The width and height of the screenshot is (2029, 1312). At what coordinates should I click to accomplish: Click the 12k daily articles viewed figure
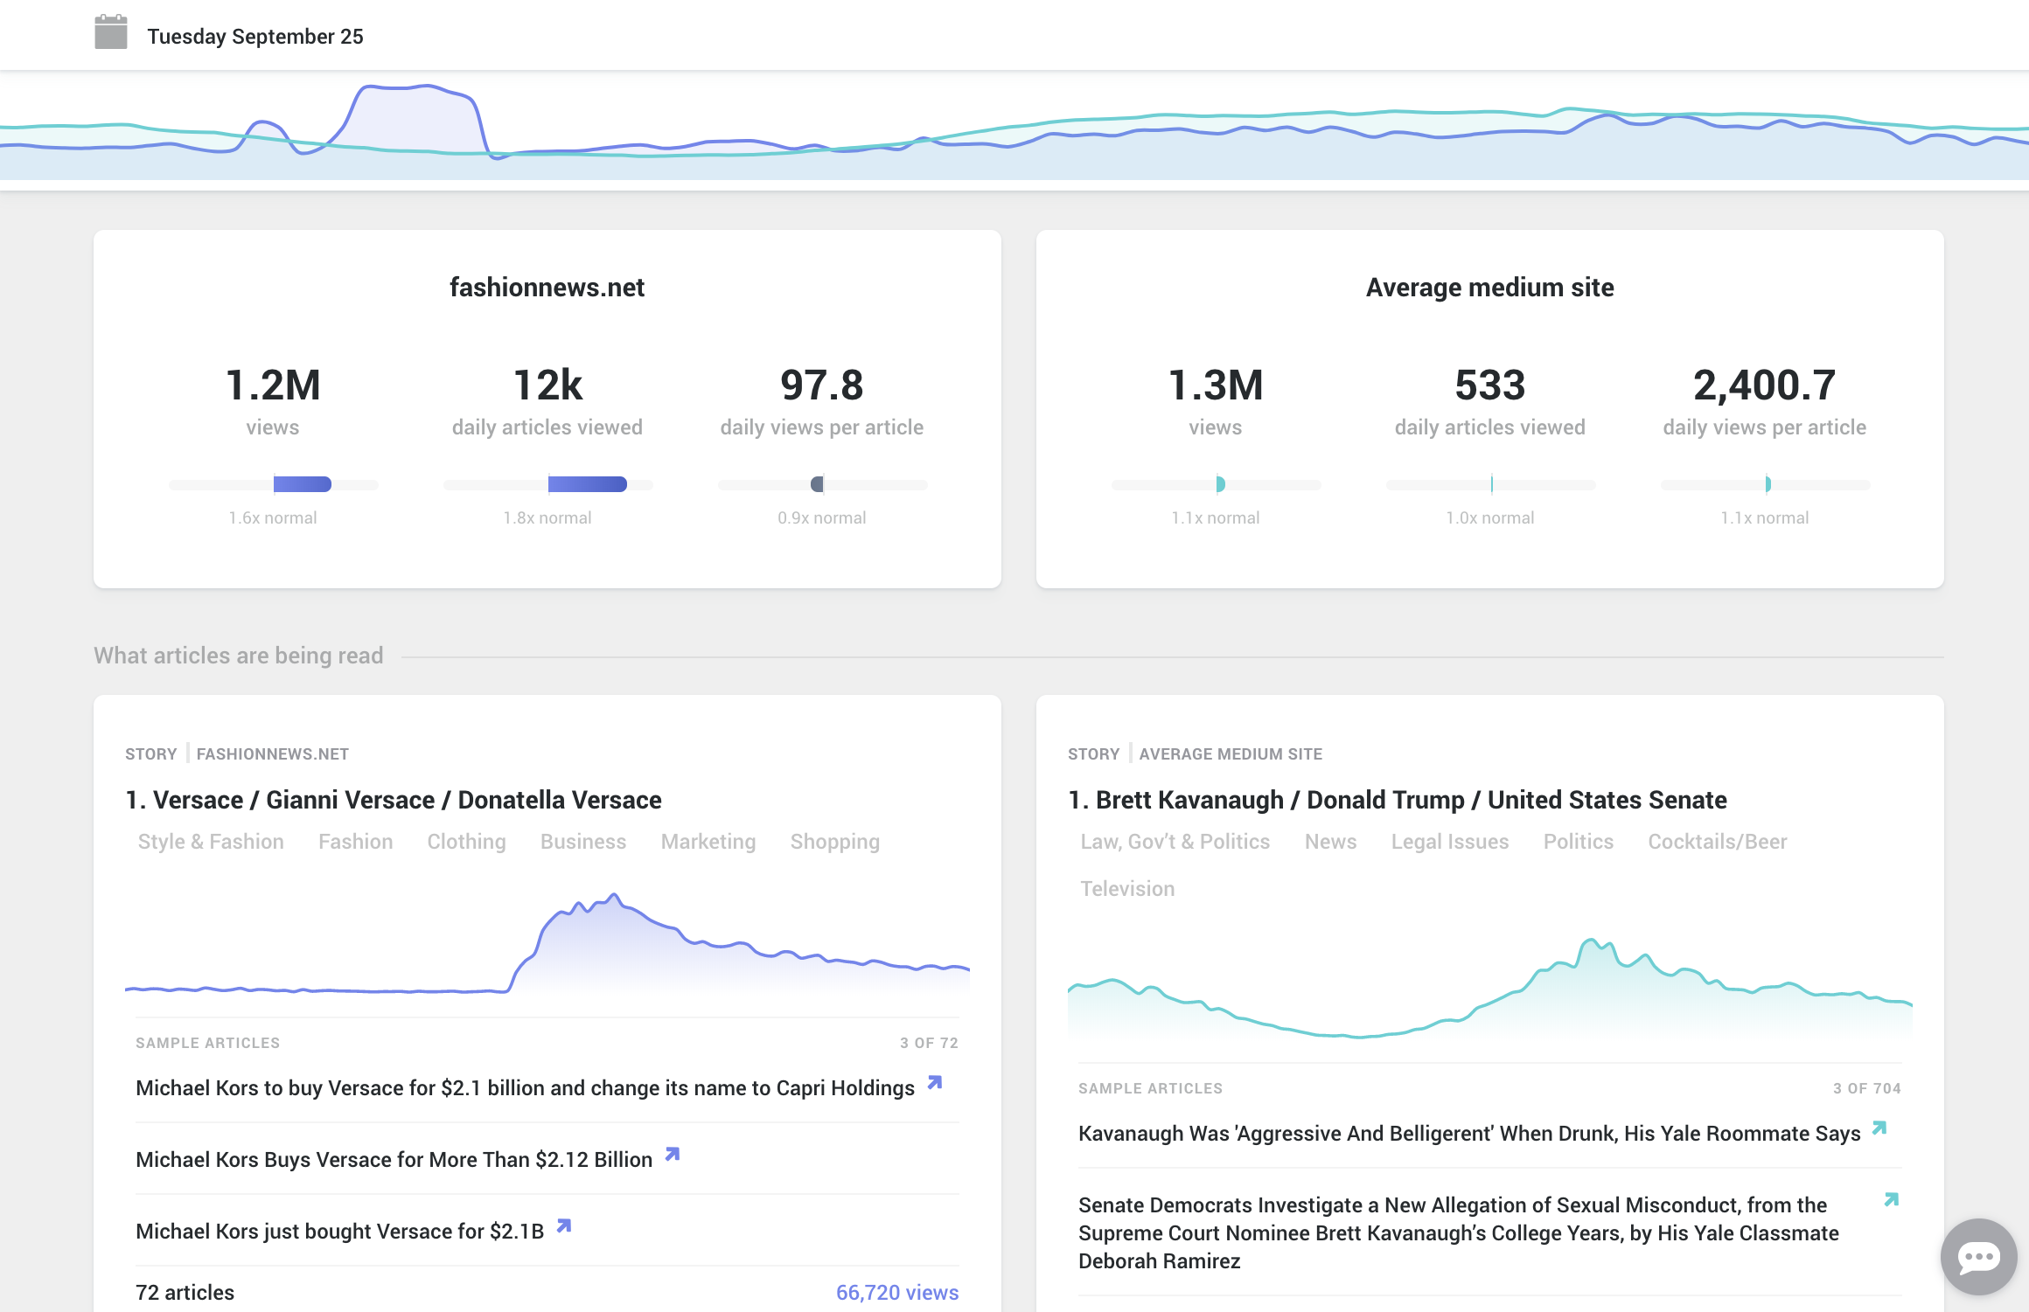point(547,385)
